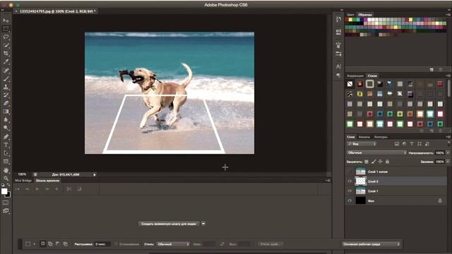Hide the Слой 2 layer

coord(350,181)
